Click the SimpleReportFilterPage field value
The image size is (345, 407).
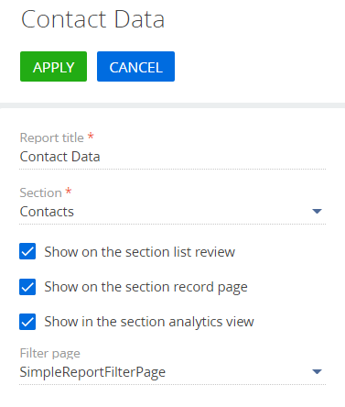92,372
